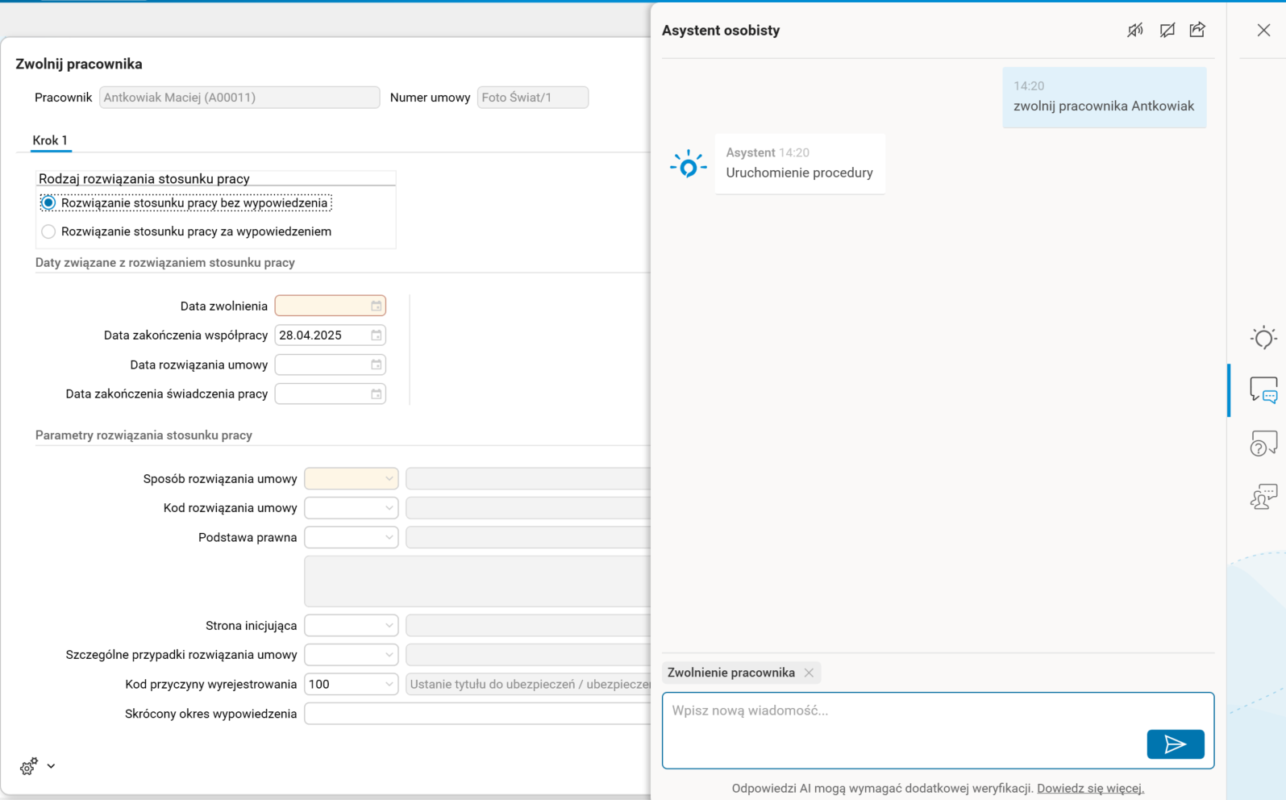Viewport: 1286px width, 800px height.
Task: Click the settings gear icon at bottom left
Action: click(29, 766)
